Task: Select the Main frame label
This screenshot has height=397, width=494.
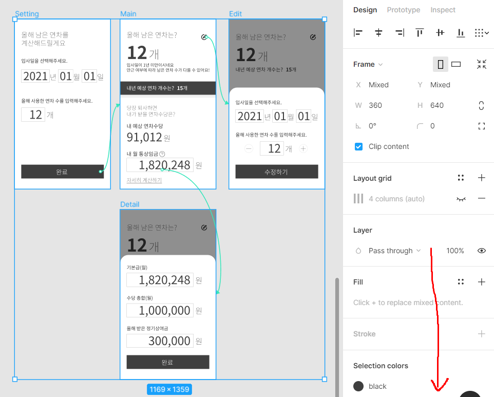Action: point(128,14)
